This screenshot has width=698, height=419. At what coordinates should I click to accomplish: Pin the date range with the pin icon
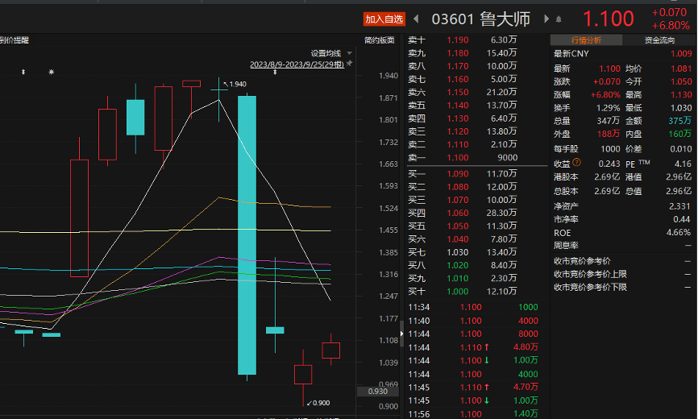[x=350, y=64]
